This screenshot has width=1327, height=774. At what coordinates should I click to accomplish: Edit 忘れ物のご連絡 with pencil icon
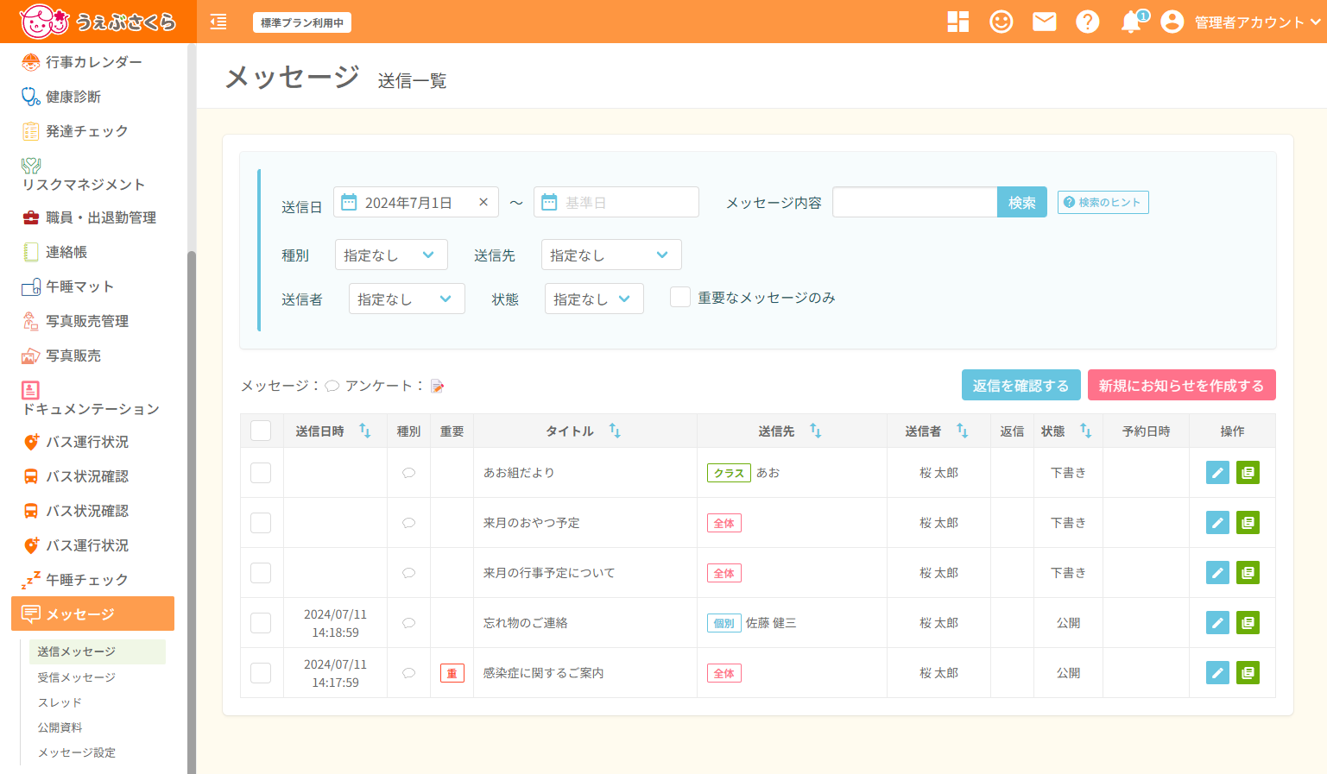pyautogui.click(x=1217, y=623)
